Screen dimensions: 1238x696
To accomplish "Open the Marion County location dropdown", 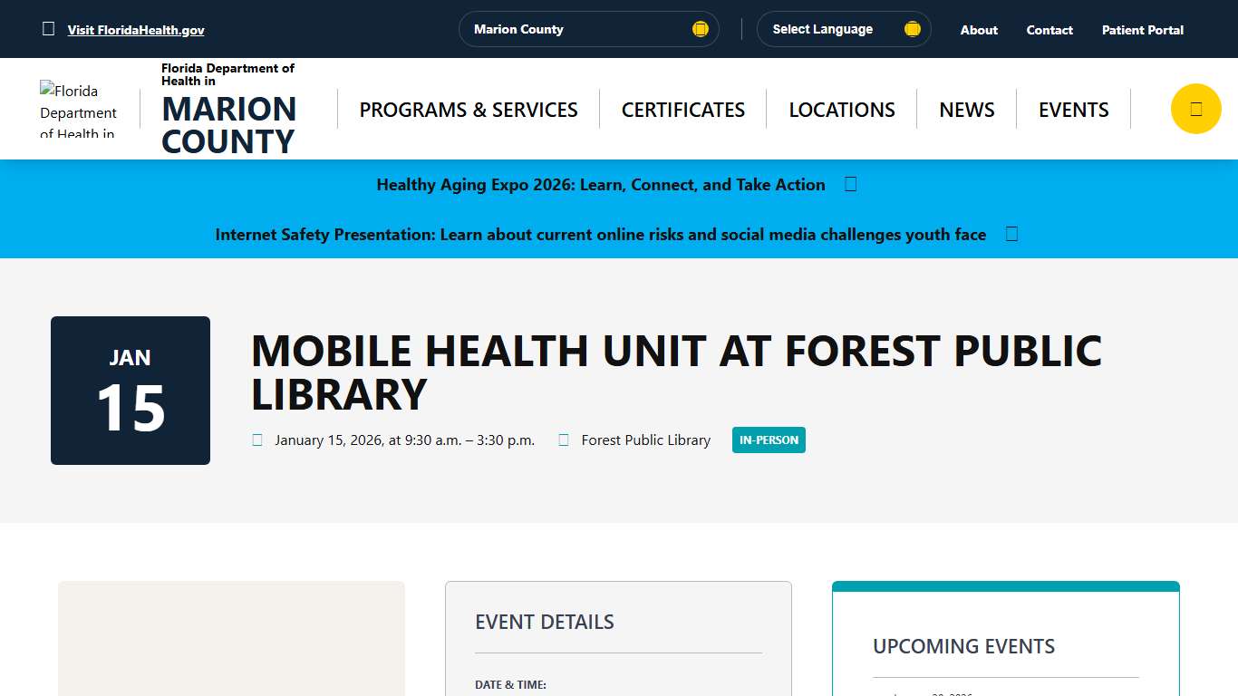I will coord(588,29).
